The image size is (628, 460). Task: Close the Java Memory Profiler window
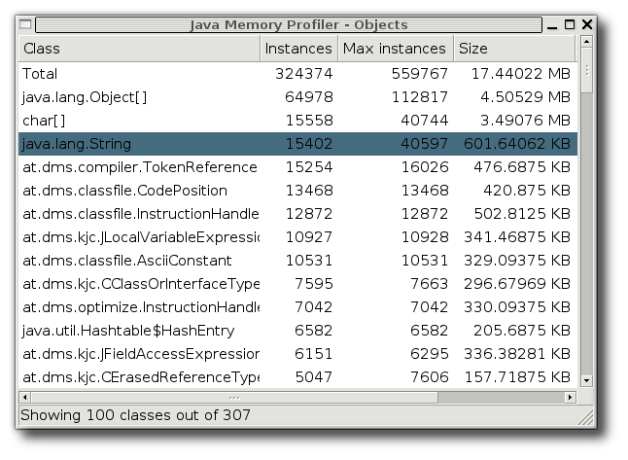[x=587, y=25]
